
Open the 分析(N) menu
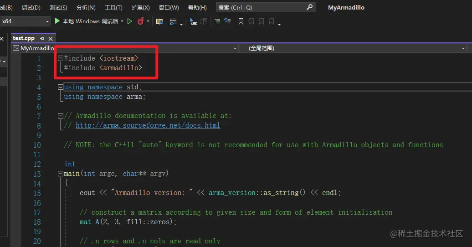click(x=86, y=8)
